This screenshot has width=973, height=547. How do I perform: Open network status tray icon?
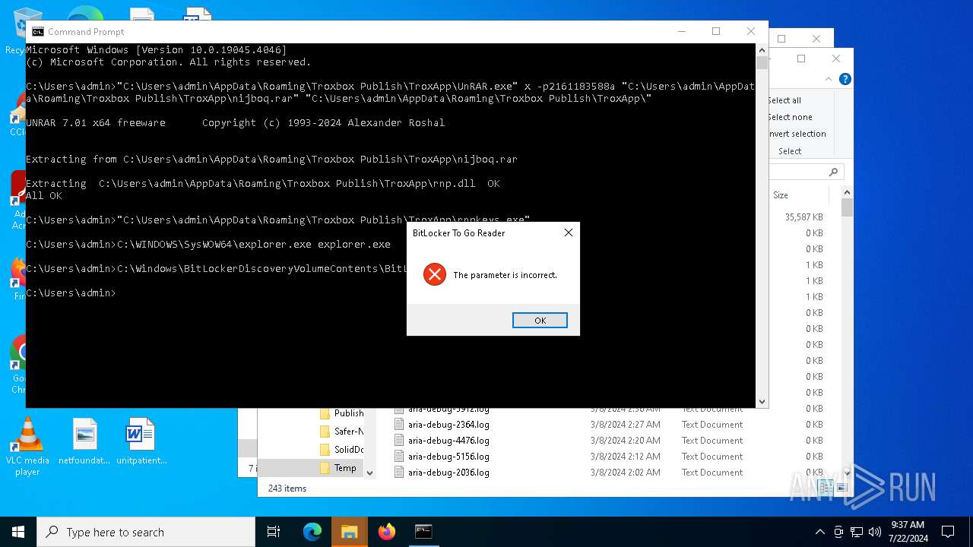point(857,532)
